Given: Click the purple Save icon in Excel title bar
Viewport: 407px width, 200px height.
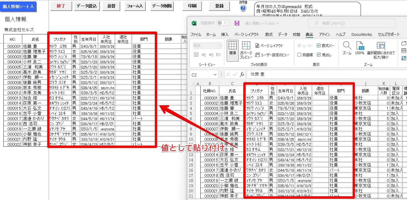Looking at the screenshot, I should (237, 23).
